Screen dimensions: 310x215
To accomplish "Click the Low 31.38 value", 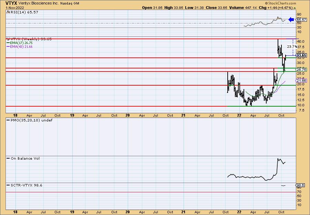I will click(x=194, y=8).
